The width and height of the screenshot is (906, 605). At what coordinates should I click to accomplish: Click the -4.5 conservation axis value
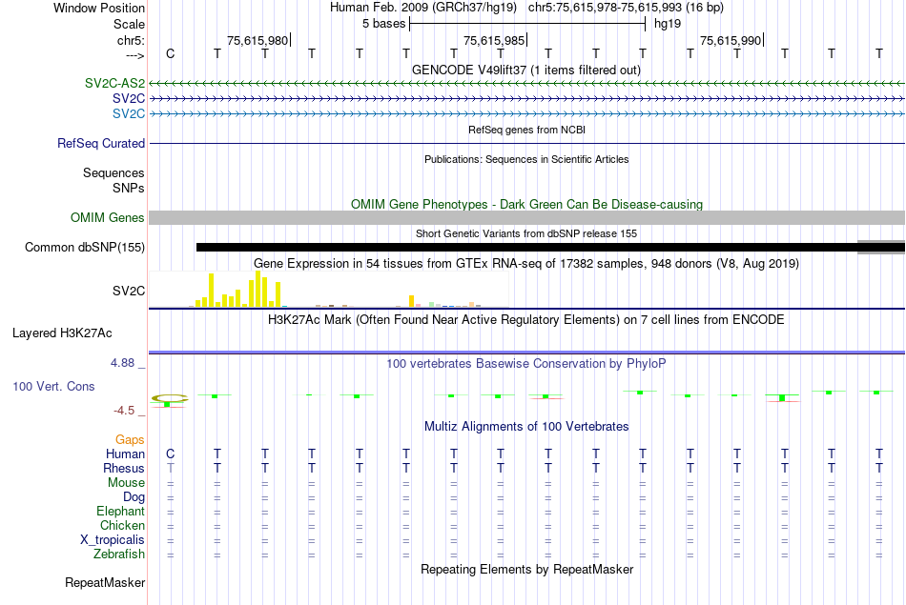tap(124, 411)
